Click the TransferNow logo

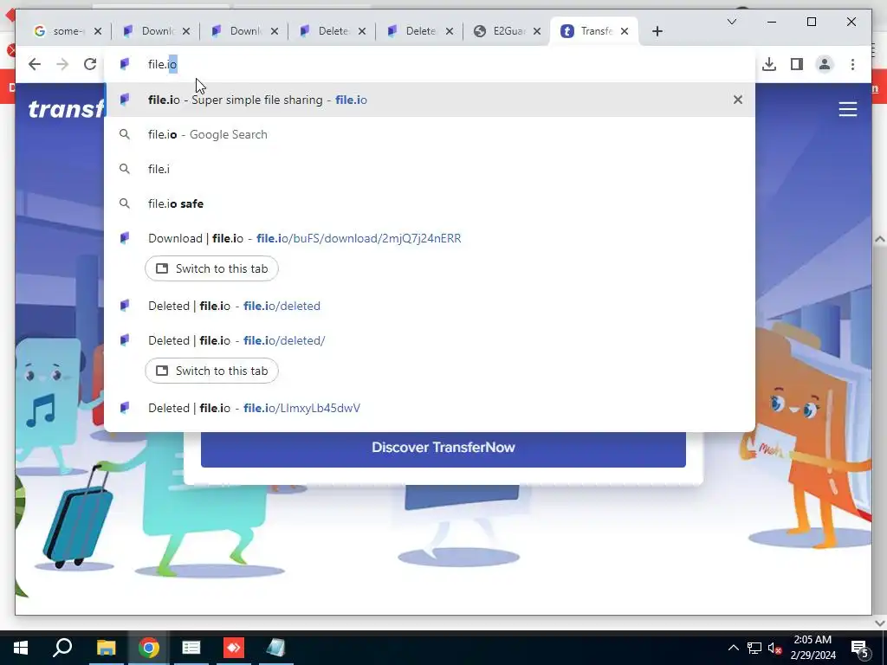(x=66, y=108)
